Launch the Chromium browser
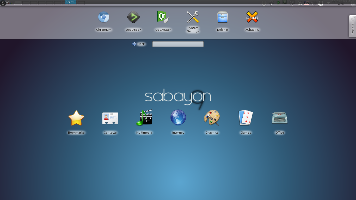This screenshot has width=356, height=200. click(104, 21)
